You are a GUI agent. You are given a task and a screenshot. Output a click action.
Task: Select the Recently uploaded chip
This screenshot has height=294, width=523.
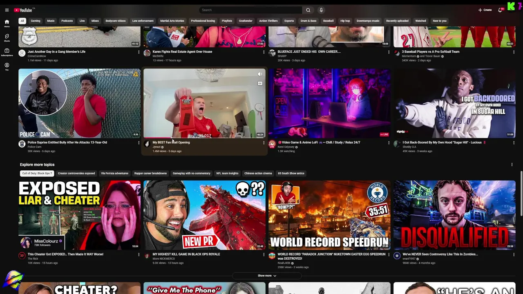[397, 21]
